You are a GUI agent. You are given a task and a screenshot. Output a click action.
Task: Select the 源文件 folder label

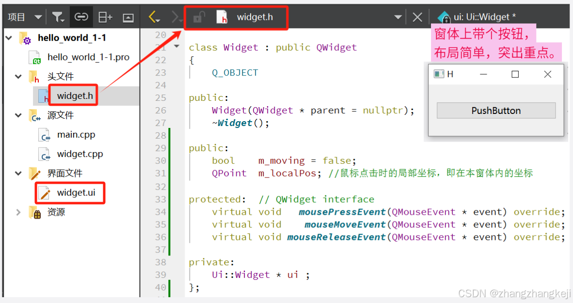point(60,115)
